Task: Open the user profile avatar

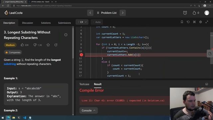Action: (x=207, y=13)
